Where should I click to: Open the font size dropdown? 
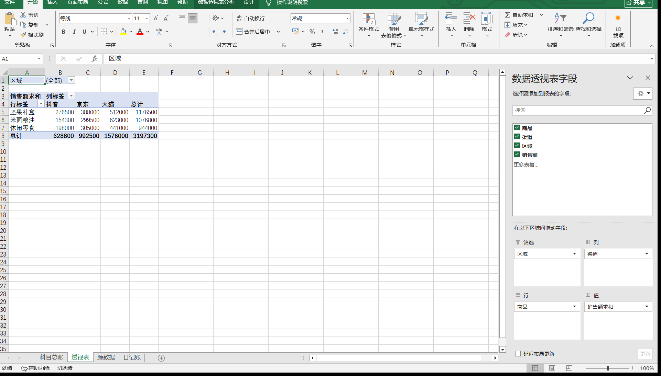click(147, 18)
